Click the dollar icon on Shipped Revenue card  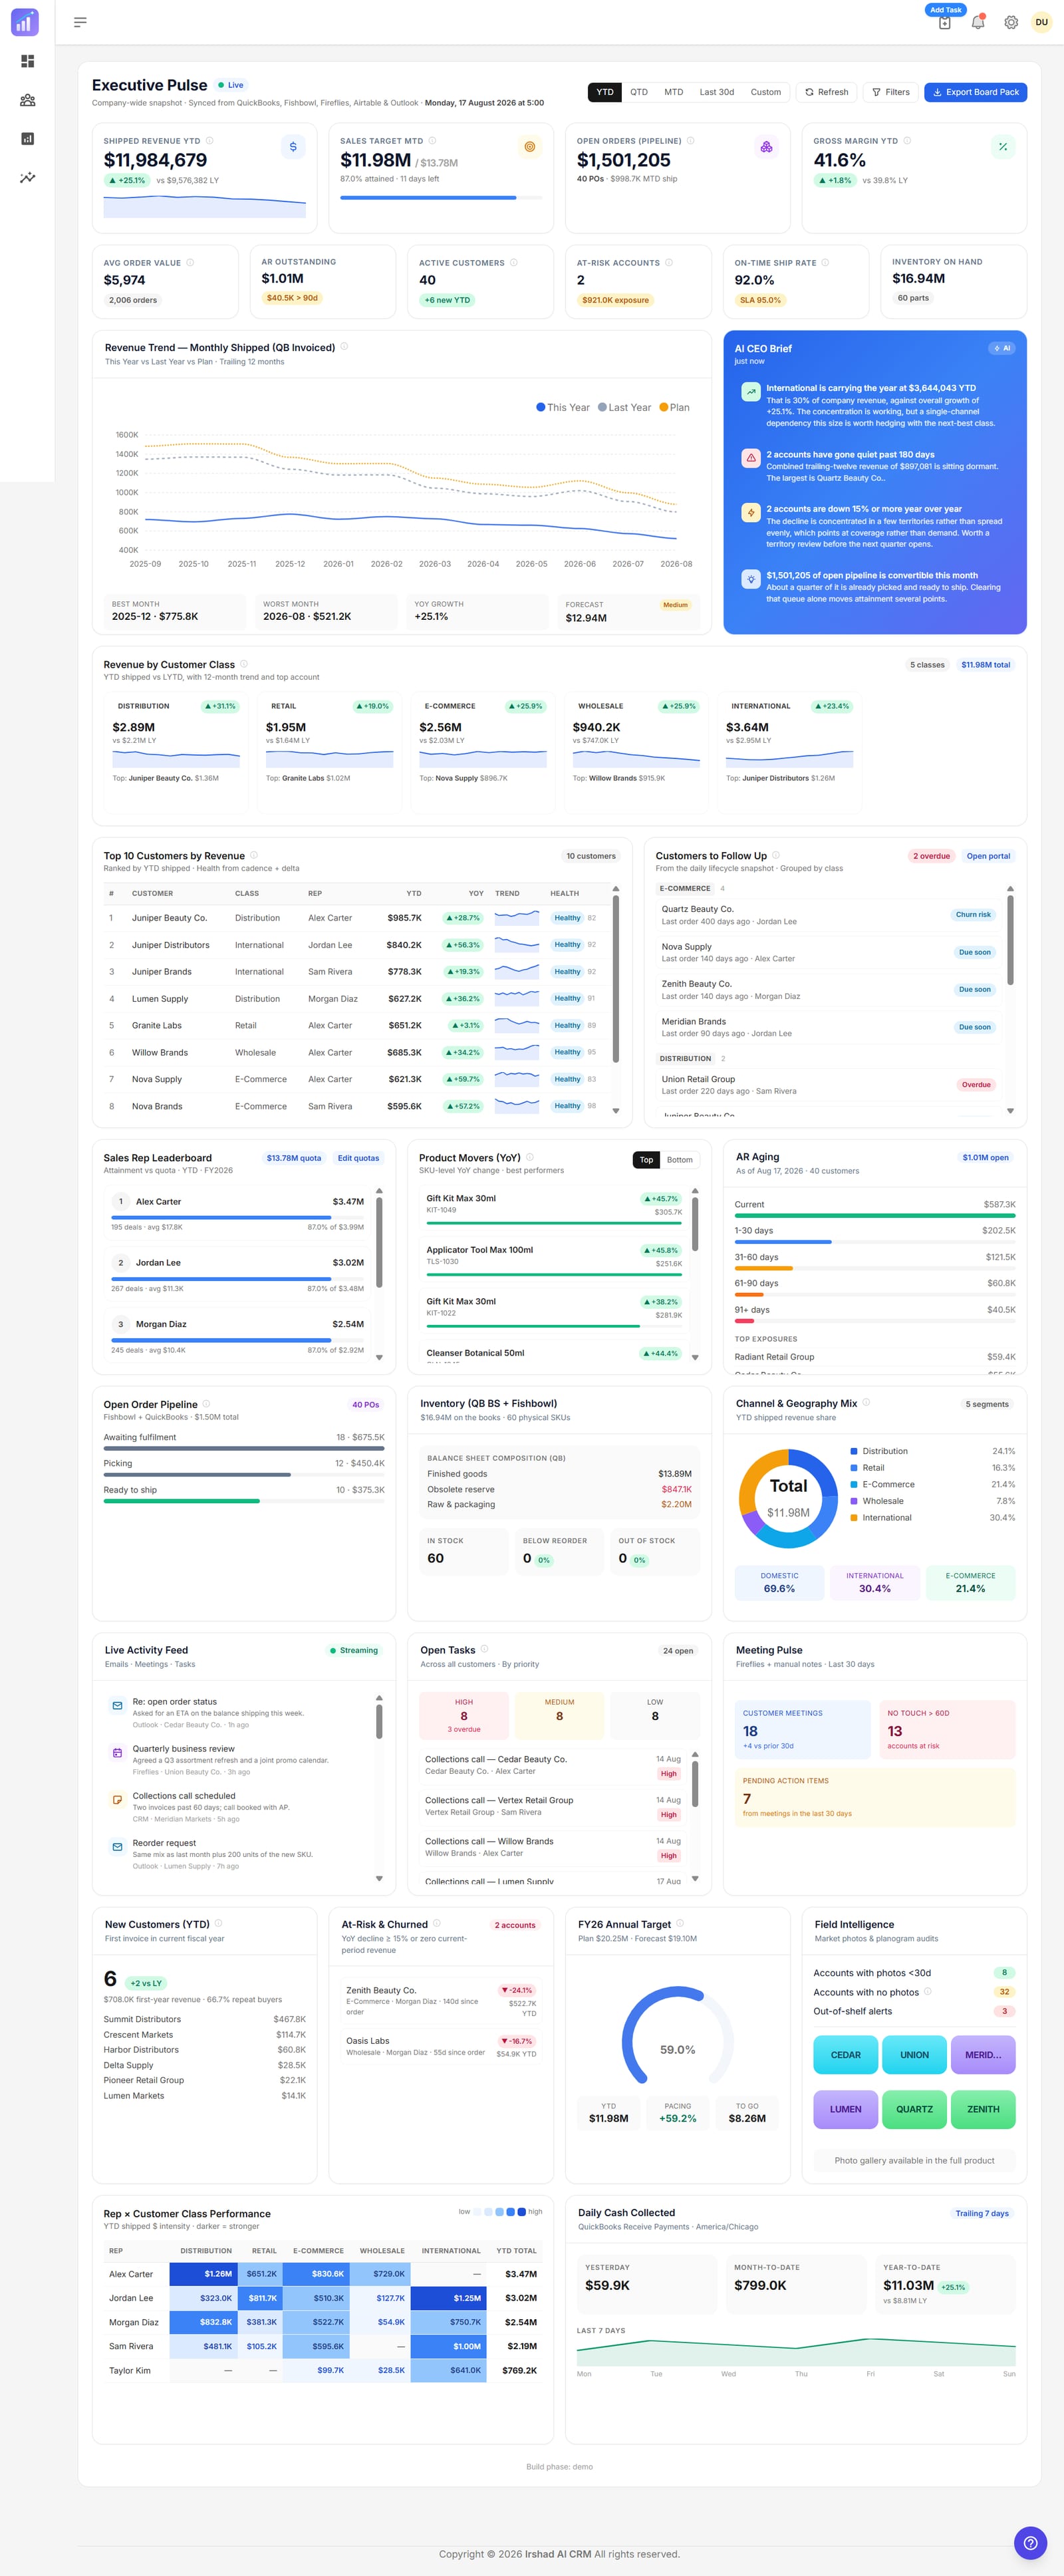(x=293, y=147)
